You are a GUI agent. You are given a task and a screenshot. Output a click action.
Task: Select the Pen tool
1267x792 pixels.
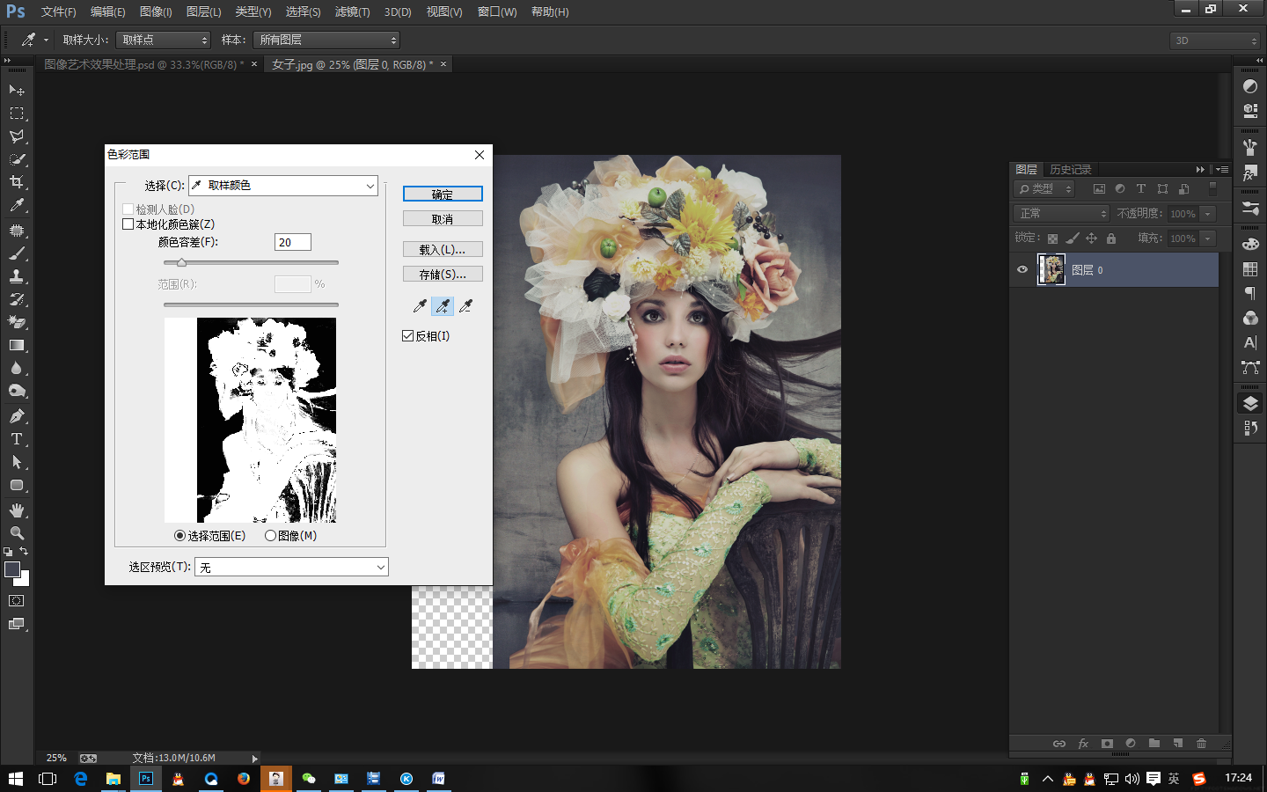click(16, 416)
